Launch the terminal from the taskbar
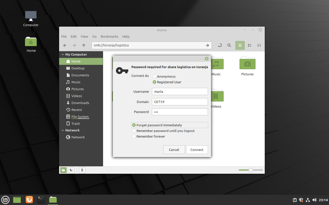 tap(41, 200)
